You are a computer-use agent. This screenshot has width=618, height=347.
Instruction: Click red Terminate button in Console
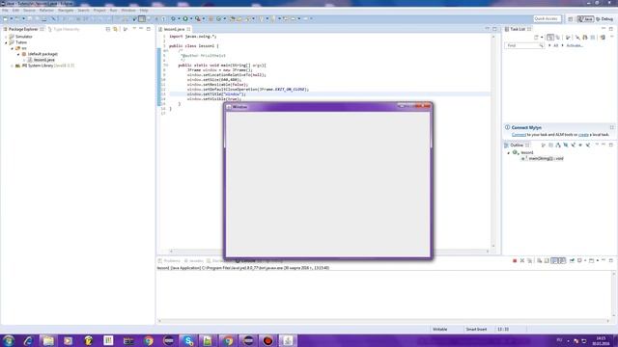(x=515, y=260)
